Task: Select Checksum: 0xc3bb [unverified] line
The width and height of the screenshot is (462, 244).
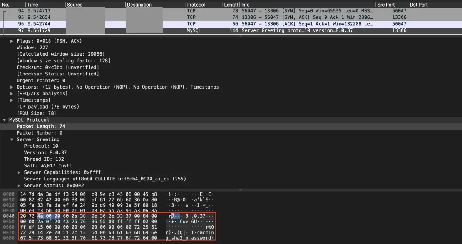Action: [58, 67]
